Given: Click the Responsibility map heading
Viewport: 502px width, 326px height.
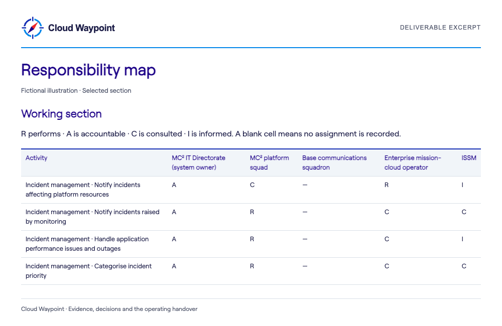Looking at the screenshot, I should [x=88, y=70].
